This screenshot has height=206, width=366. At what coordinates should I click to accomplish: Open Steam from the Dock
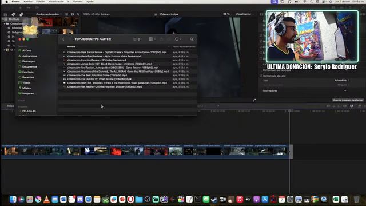(x=214, y=200)
